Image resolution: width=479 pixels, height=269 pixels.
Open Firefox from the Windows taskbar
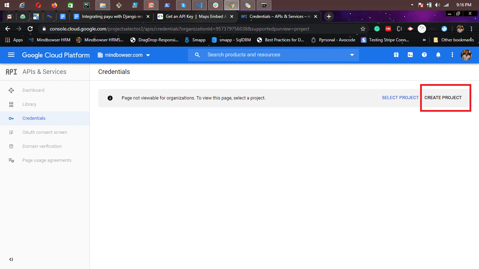(x=54, y=5)
